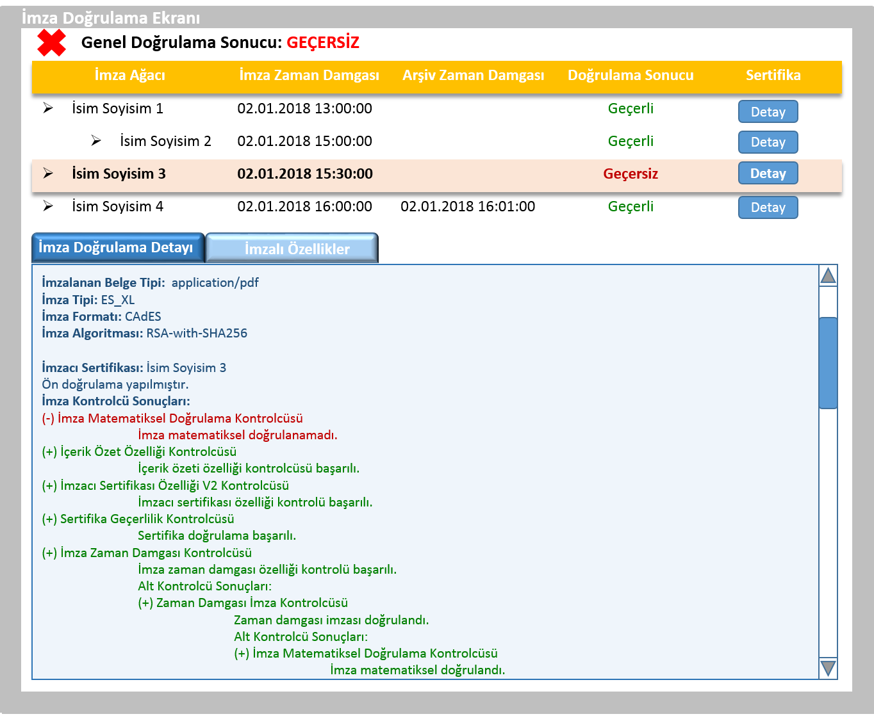Select the Arşiv Zaman Damgası column header
874x721 pixels.
coord(473,76)
